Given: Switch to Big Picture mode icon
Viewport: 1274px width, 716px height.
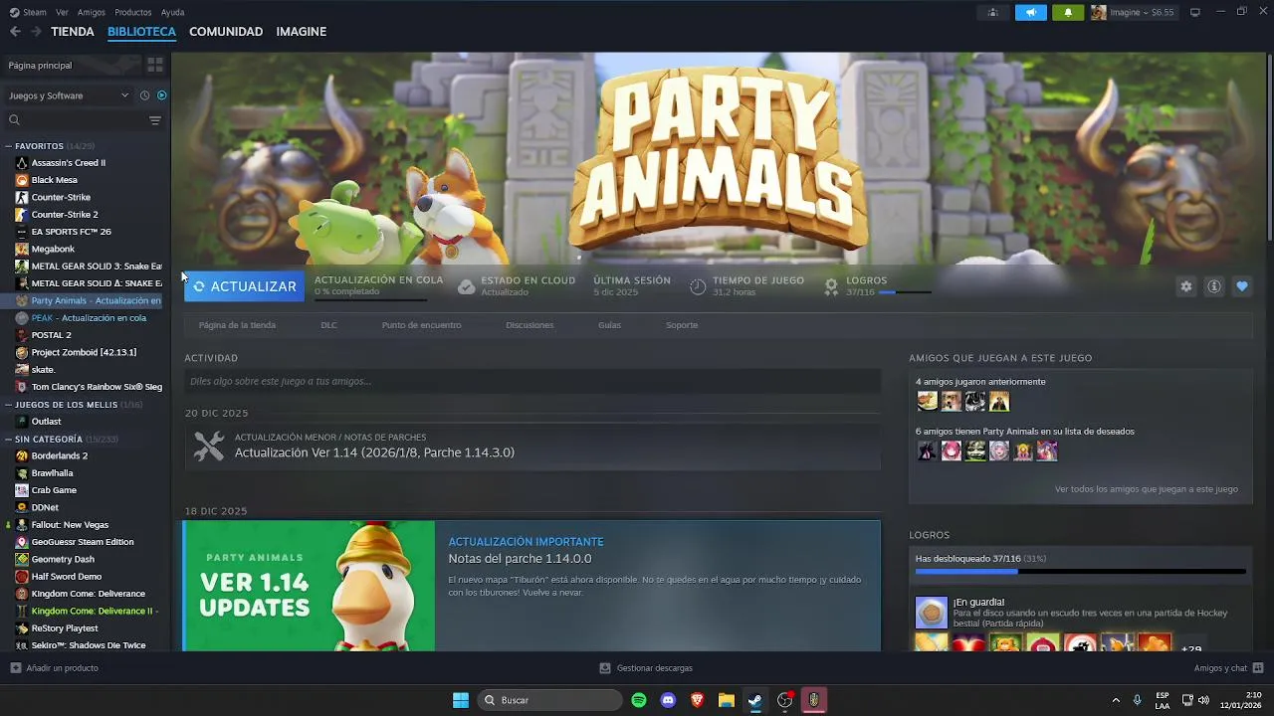Looking at the screenshot, I should pos(1195,12).
